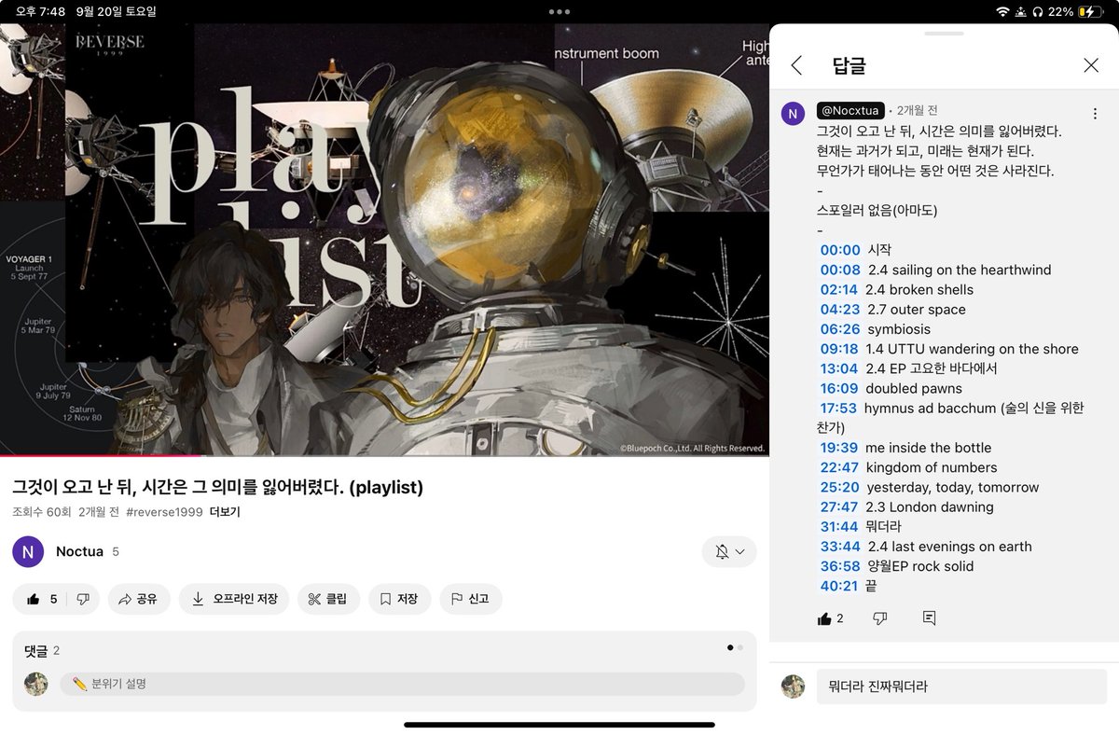
Task: Open the Noctua channel name
Action: click(79, 551)
